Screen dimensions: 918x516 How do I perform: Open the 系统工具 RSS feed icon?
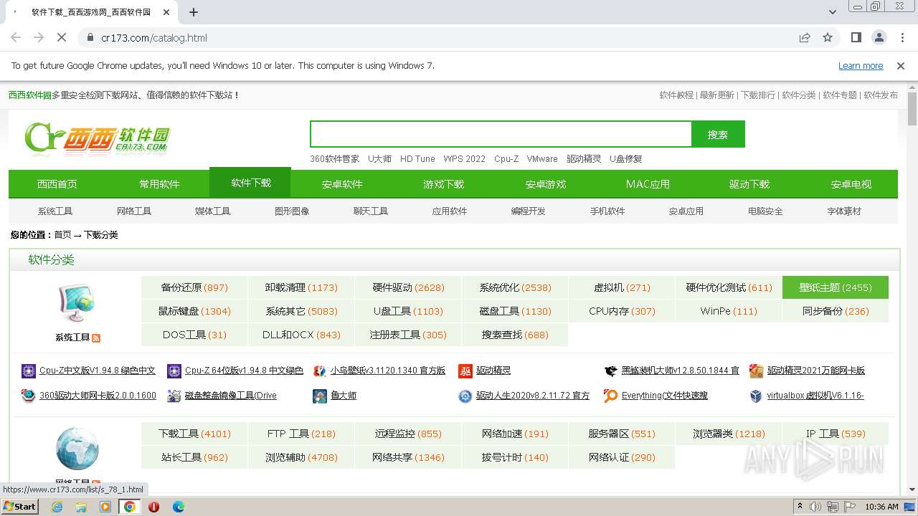click(96, 338)
